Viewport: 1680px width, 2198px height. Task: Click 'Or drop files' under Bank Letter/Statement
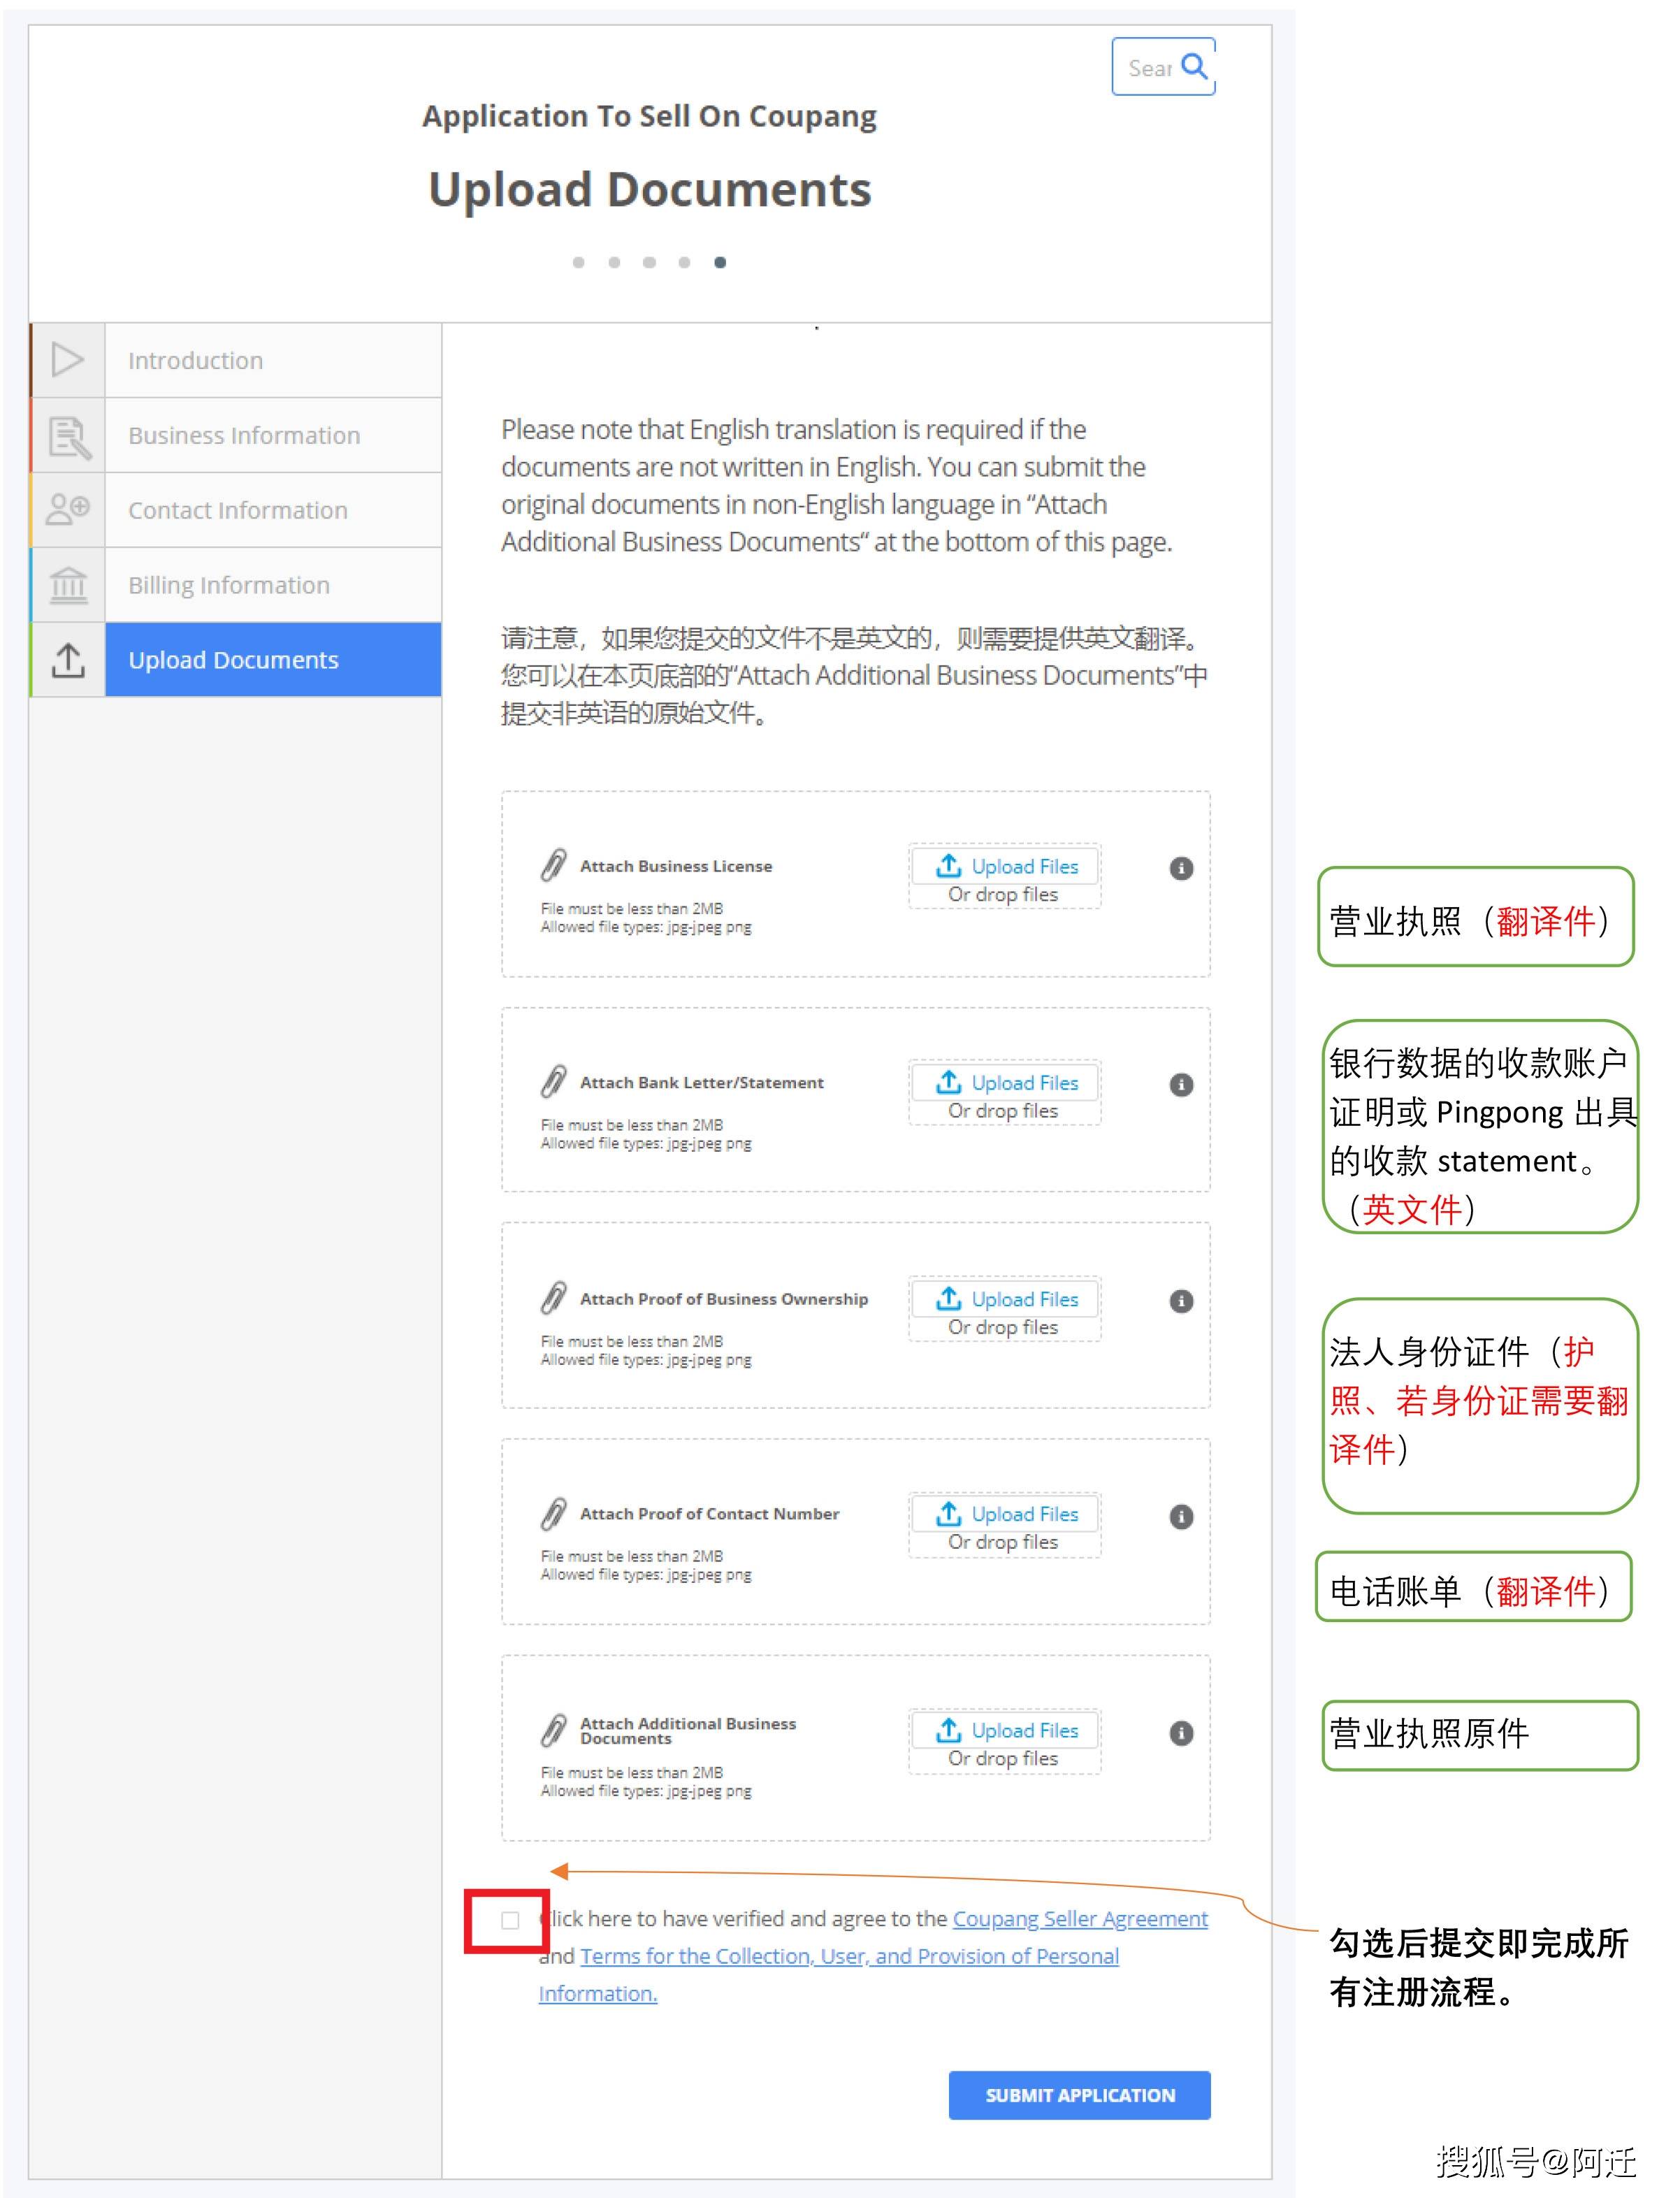tap(1003, 1111)
